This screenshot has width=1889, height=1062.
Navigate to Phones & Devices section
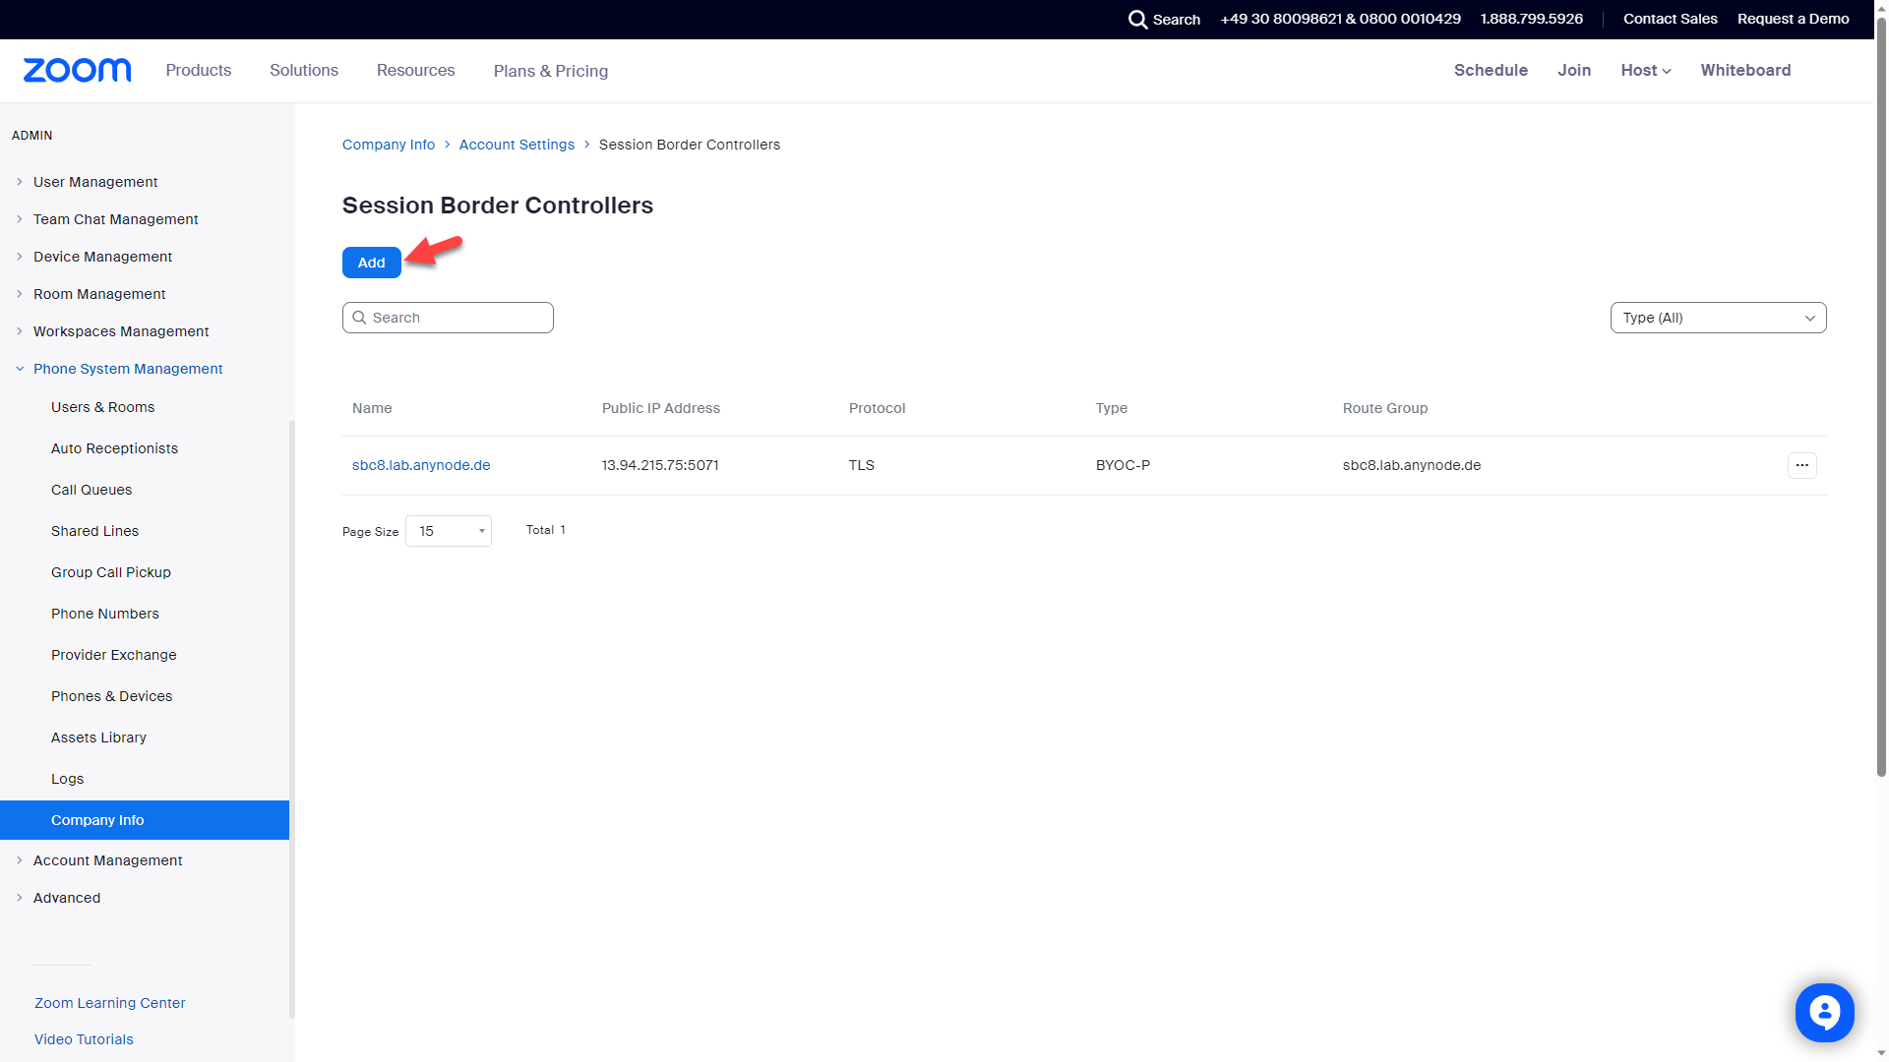click(111, 695)
